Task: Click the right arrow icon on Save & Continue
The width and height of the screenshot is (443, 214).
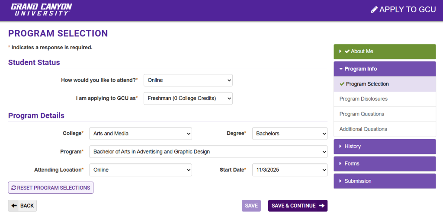Action: pos(321,206)
